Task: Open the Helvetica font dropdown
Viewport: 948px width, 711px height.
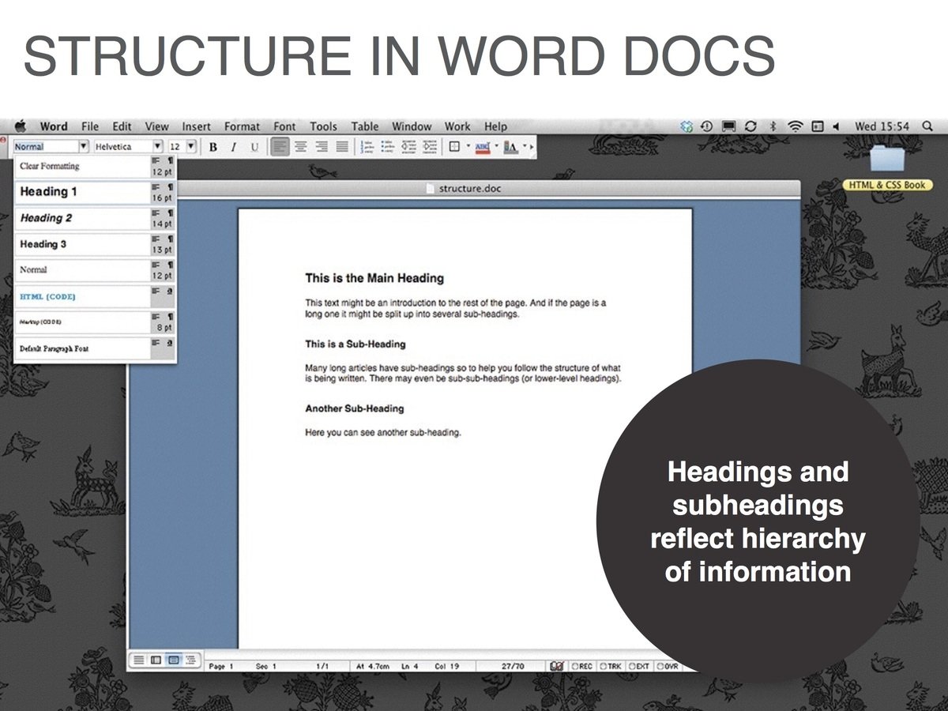Action: click(158, 147)
